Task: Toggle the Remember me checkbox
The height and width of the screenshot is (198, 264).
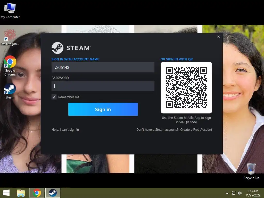Action: tap(54, 97)
